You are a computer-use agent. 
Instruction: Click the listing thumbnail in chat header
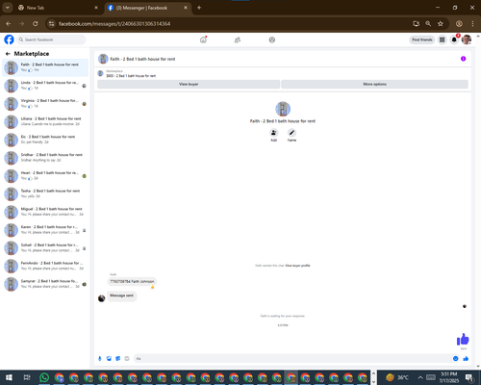[103, 59]
